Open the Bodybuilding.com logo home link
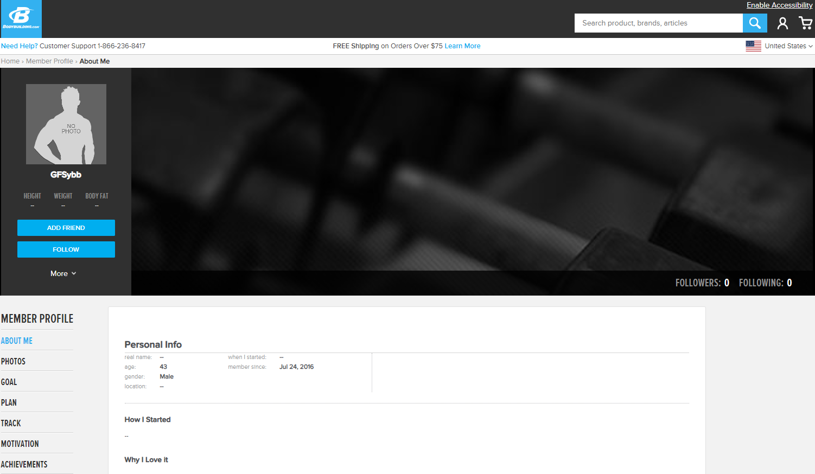 click(21, 19)
